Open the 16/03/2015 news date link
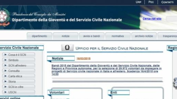The width and height of the screenshot is (177, 99). click(84, 59)
